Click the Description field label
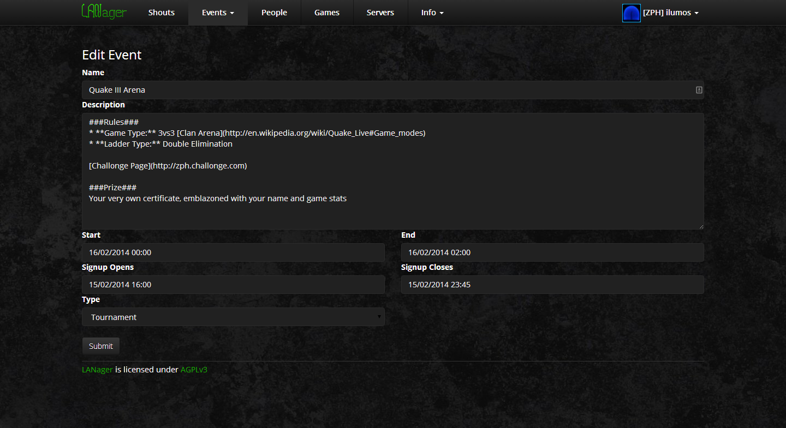786x428 pixels. coord(103,105)
